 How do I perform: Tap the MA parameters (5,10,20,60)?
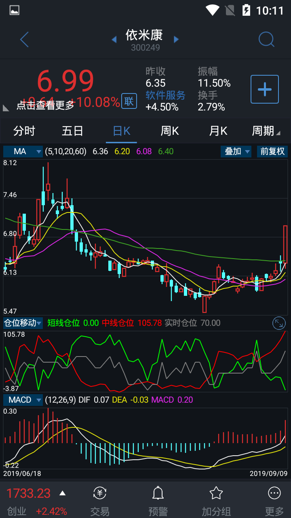coord(65,151)
